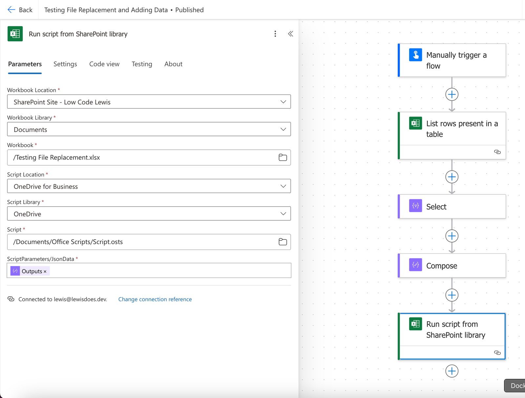The image size is (525, 398).
Task: Open the connection reference icon on Run script card
Action: coord(497,353)
